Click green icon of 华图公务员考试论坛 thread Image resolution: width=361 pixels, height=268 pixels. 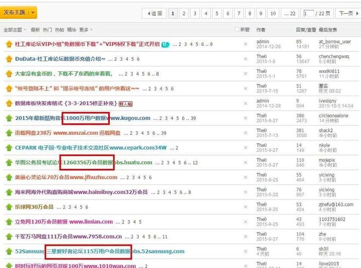(9, 163)
